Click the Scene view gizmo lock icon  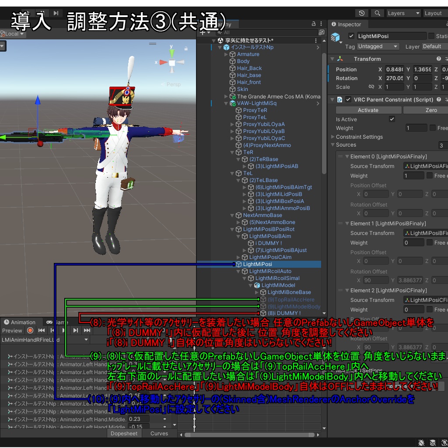(186, 49)
